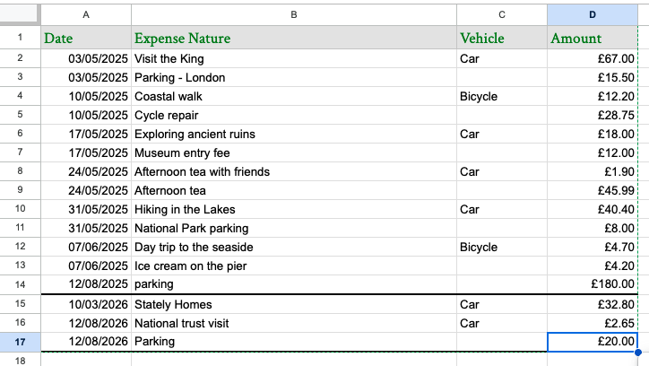Select the 'Bicycle' cell beside Coastal walk

click(x=501, y=96)
